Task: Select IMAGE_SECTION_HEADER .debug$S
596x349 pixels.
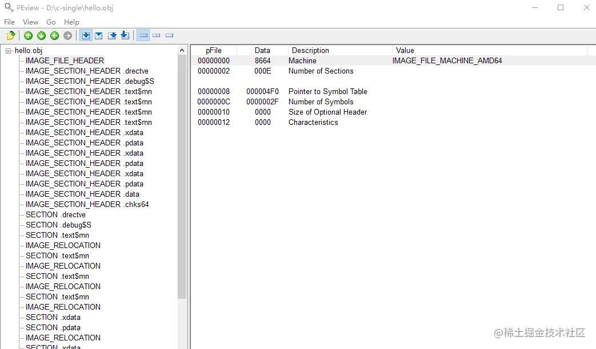Action: click(x=90, y=81)
